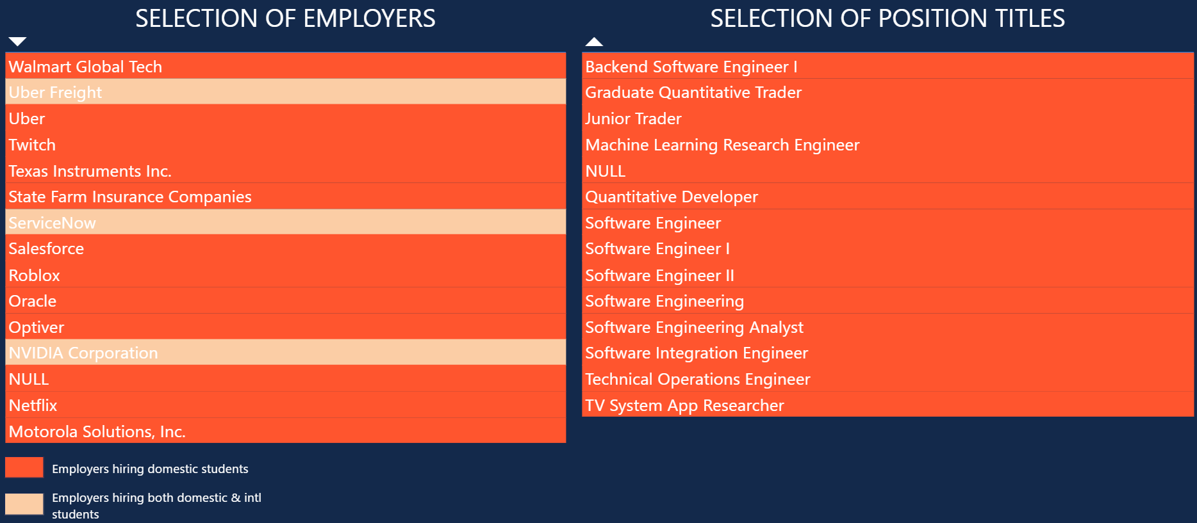Click the peach domestic & intl legend swatch
1197x523 pixels.
pyautogui.click(x=24, y=504)
